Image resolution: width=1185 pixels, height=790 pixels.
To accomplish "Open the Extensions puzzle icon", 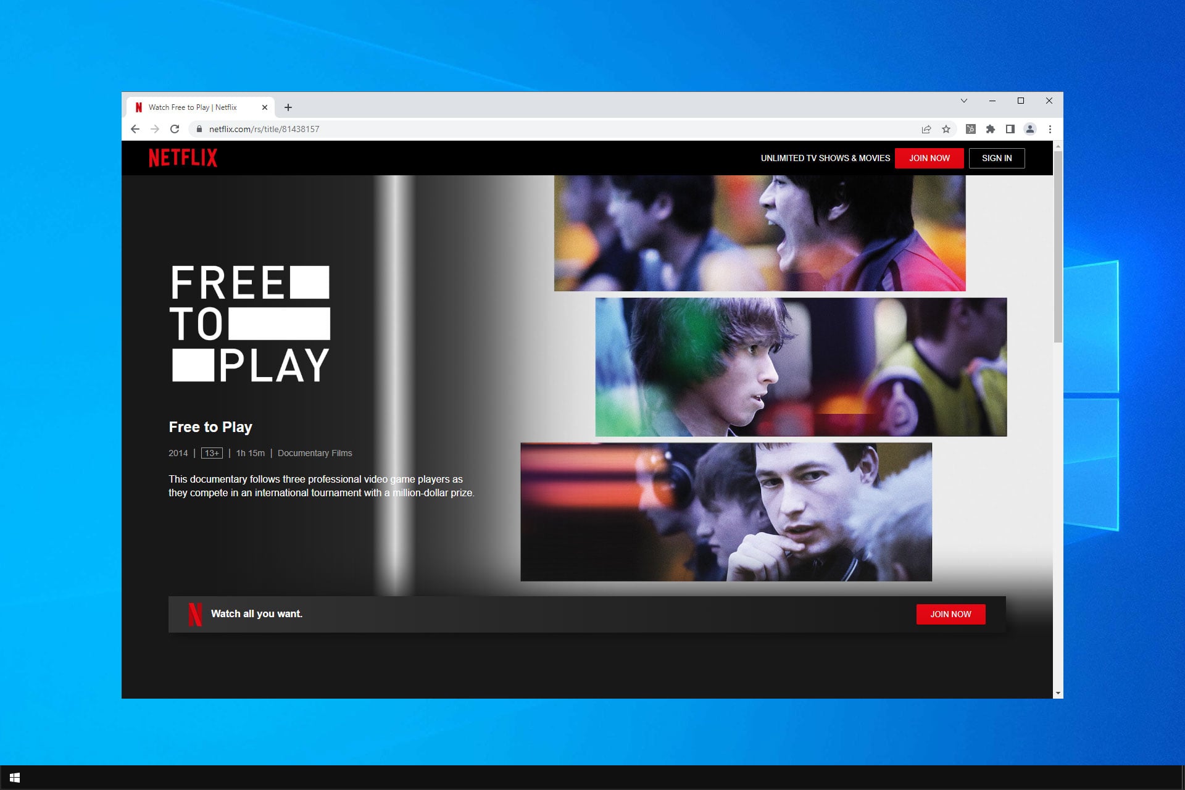I will 990,129.
